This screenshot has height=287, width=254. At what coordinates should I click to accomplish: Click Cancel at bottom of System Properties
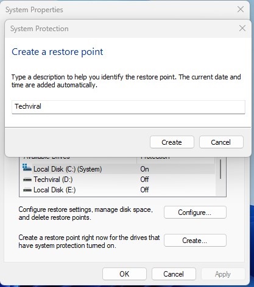[x=174, y=274]
